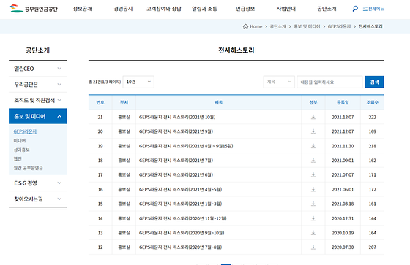Open the 알림과 소통 top menu

click(x=204, y=9)
